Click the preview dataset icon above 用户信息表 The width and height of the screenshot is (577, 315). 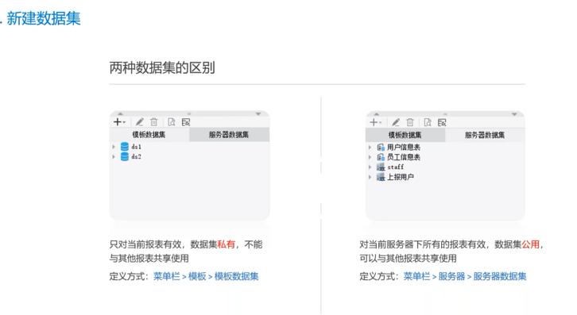(428, 122)
